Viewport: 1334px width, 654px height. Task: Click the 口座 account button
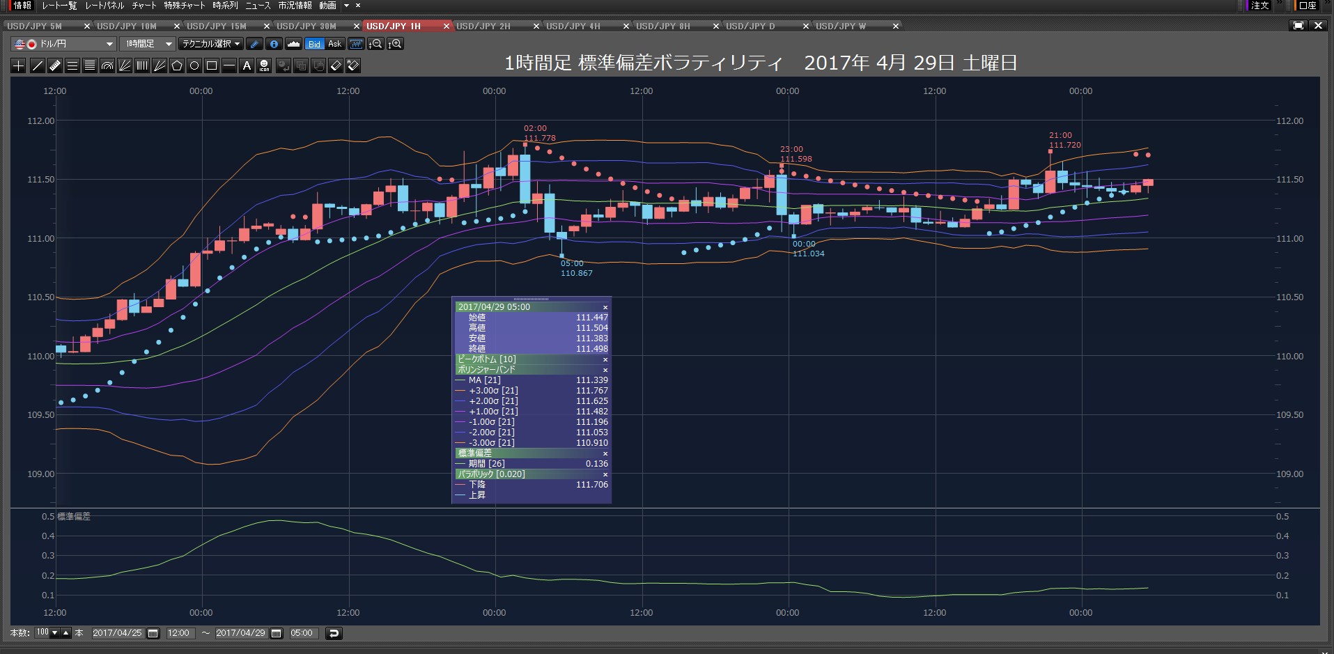[x=1308, y=6]
